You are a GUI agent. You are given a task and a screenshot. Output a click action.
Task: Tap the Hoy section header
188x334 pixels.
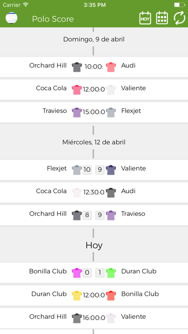(x=94, y=245)
